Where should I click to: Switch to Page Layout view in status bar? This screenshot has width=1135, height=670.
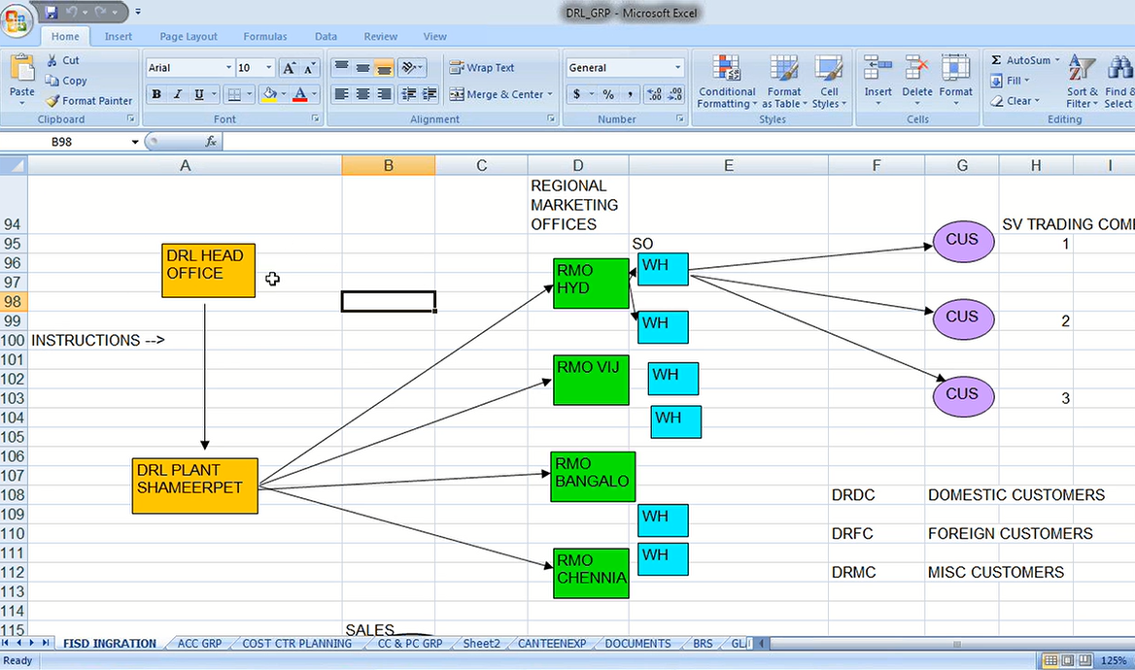pyautogui.click(x=1068, y=660)
